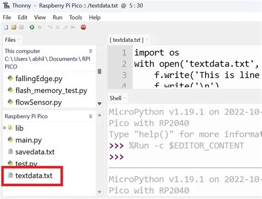Click the folder icon beside lib

point(11,127)
